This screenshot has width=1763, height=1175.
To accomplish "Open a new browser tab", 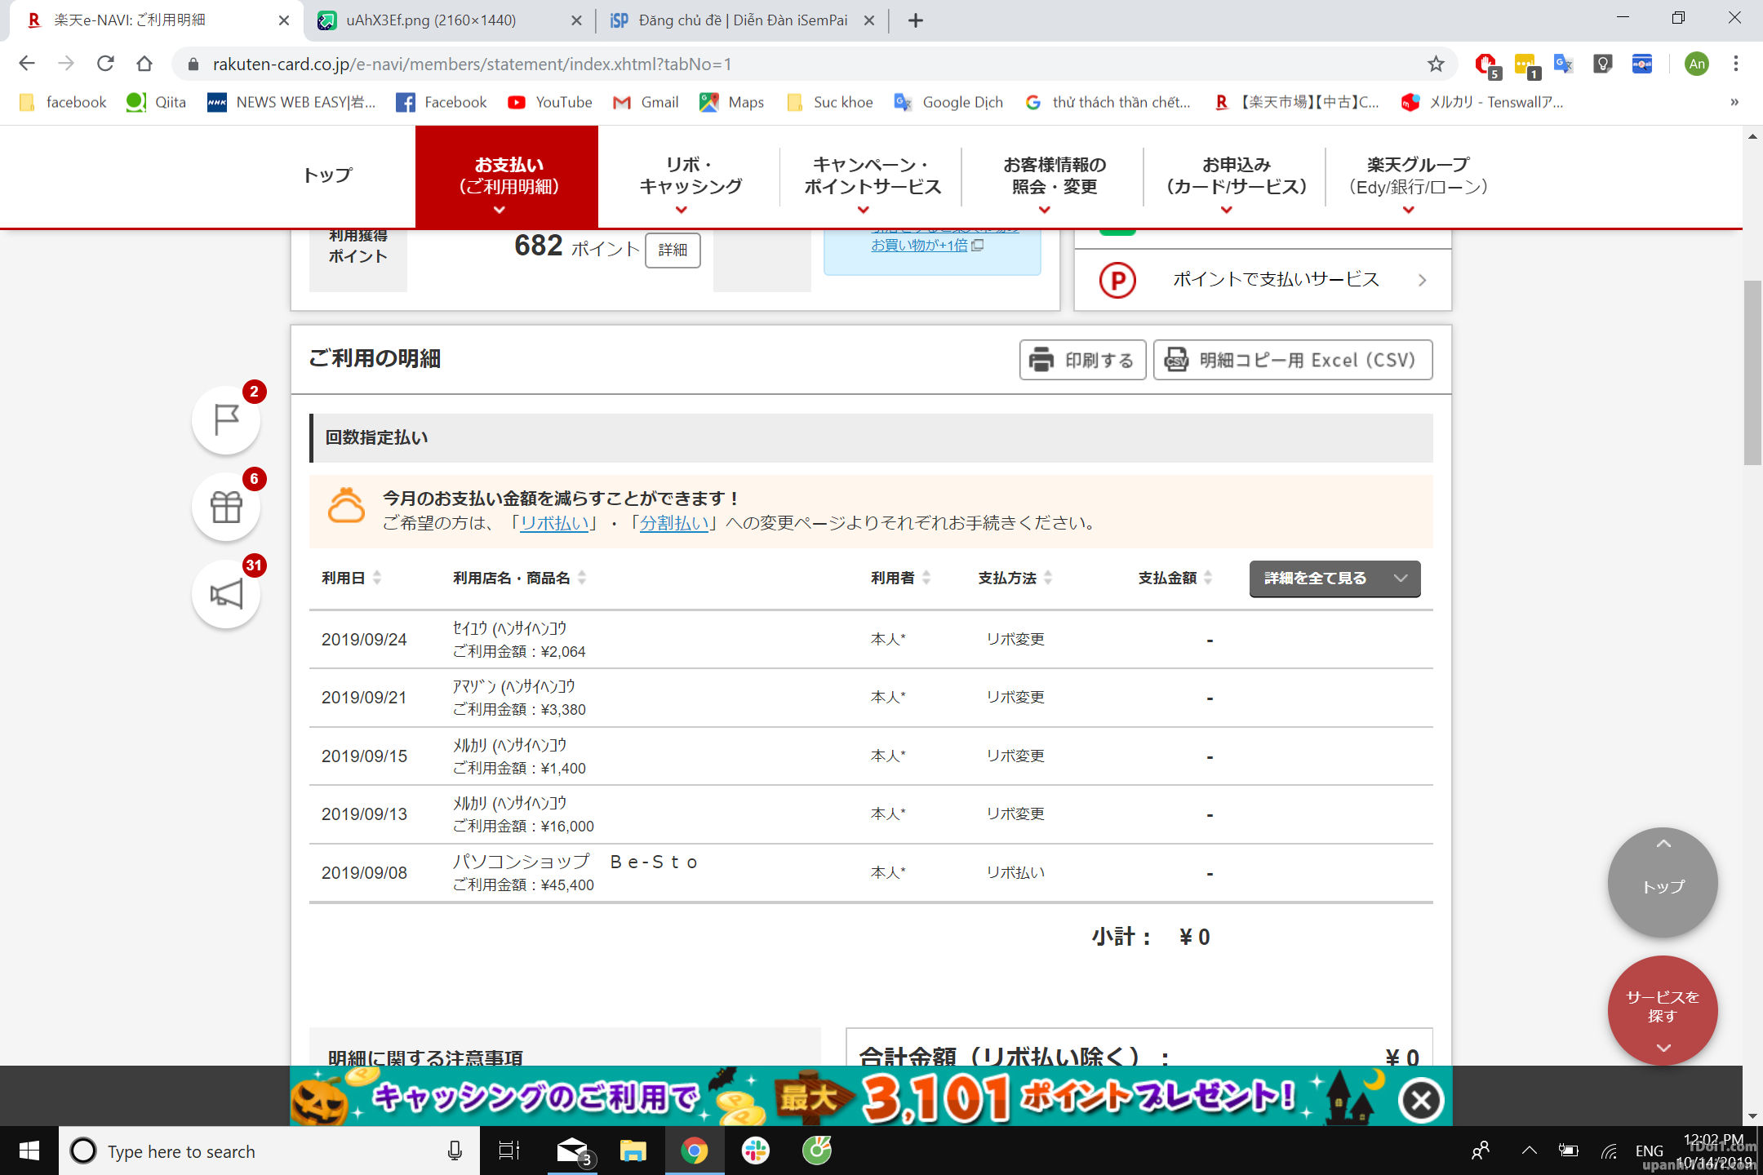I will point(916,20).
